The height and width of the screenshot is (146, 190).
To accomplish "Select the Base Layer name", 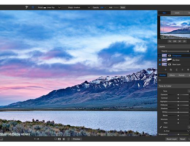I will [x=176, y=64].
